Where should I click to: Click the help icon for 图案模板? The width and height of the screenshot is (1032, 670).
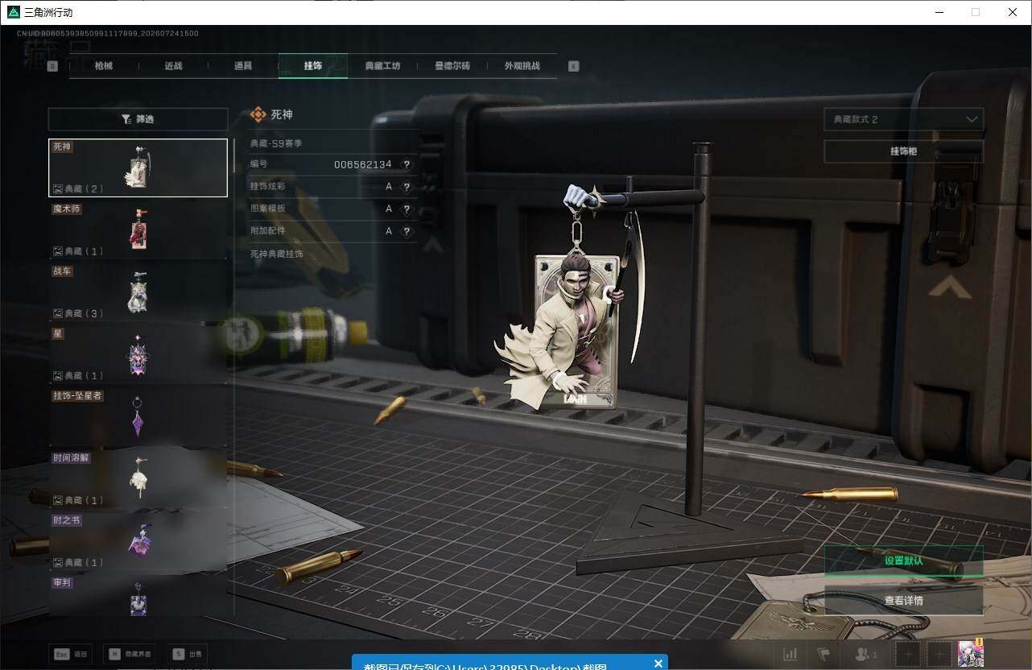point(407,209)
